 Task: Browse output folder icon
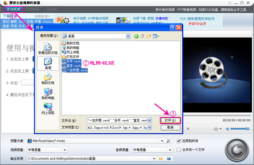161,159
